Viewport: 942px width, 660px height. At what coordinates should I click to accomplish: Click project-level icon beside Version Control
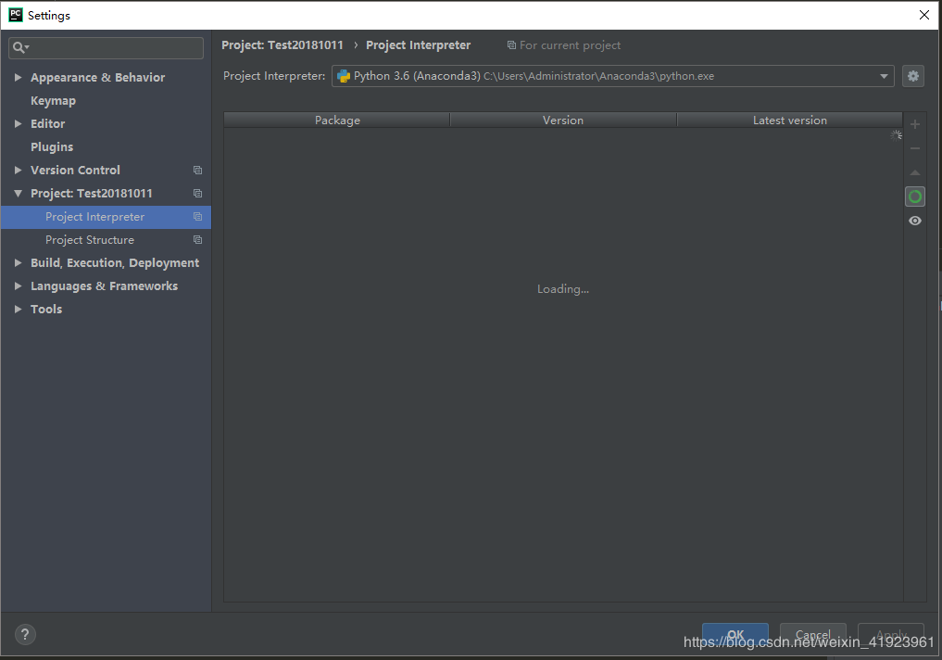(x=197, y=171)
